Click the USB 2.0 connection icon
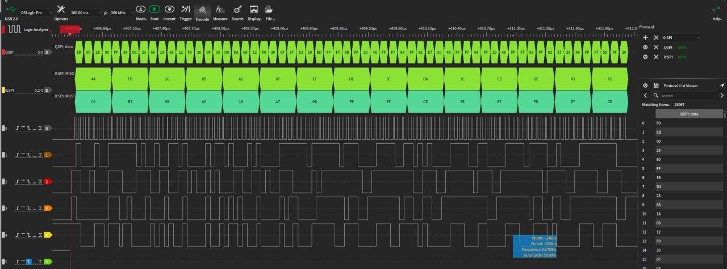This screenshot has width=727, height=269. pos(11,9)
